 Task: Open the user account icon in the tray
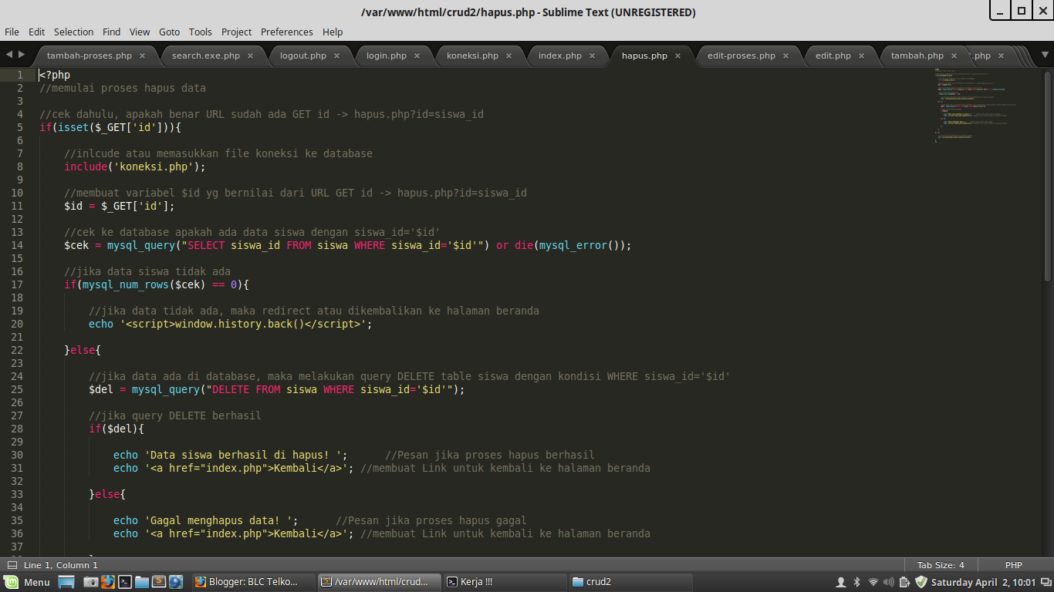click(841, 582)
